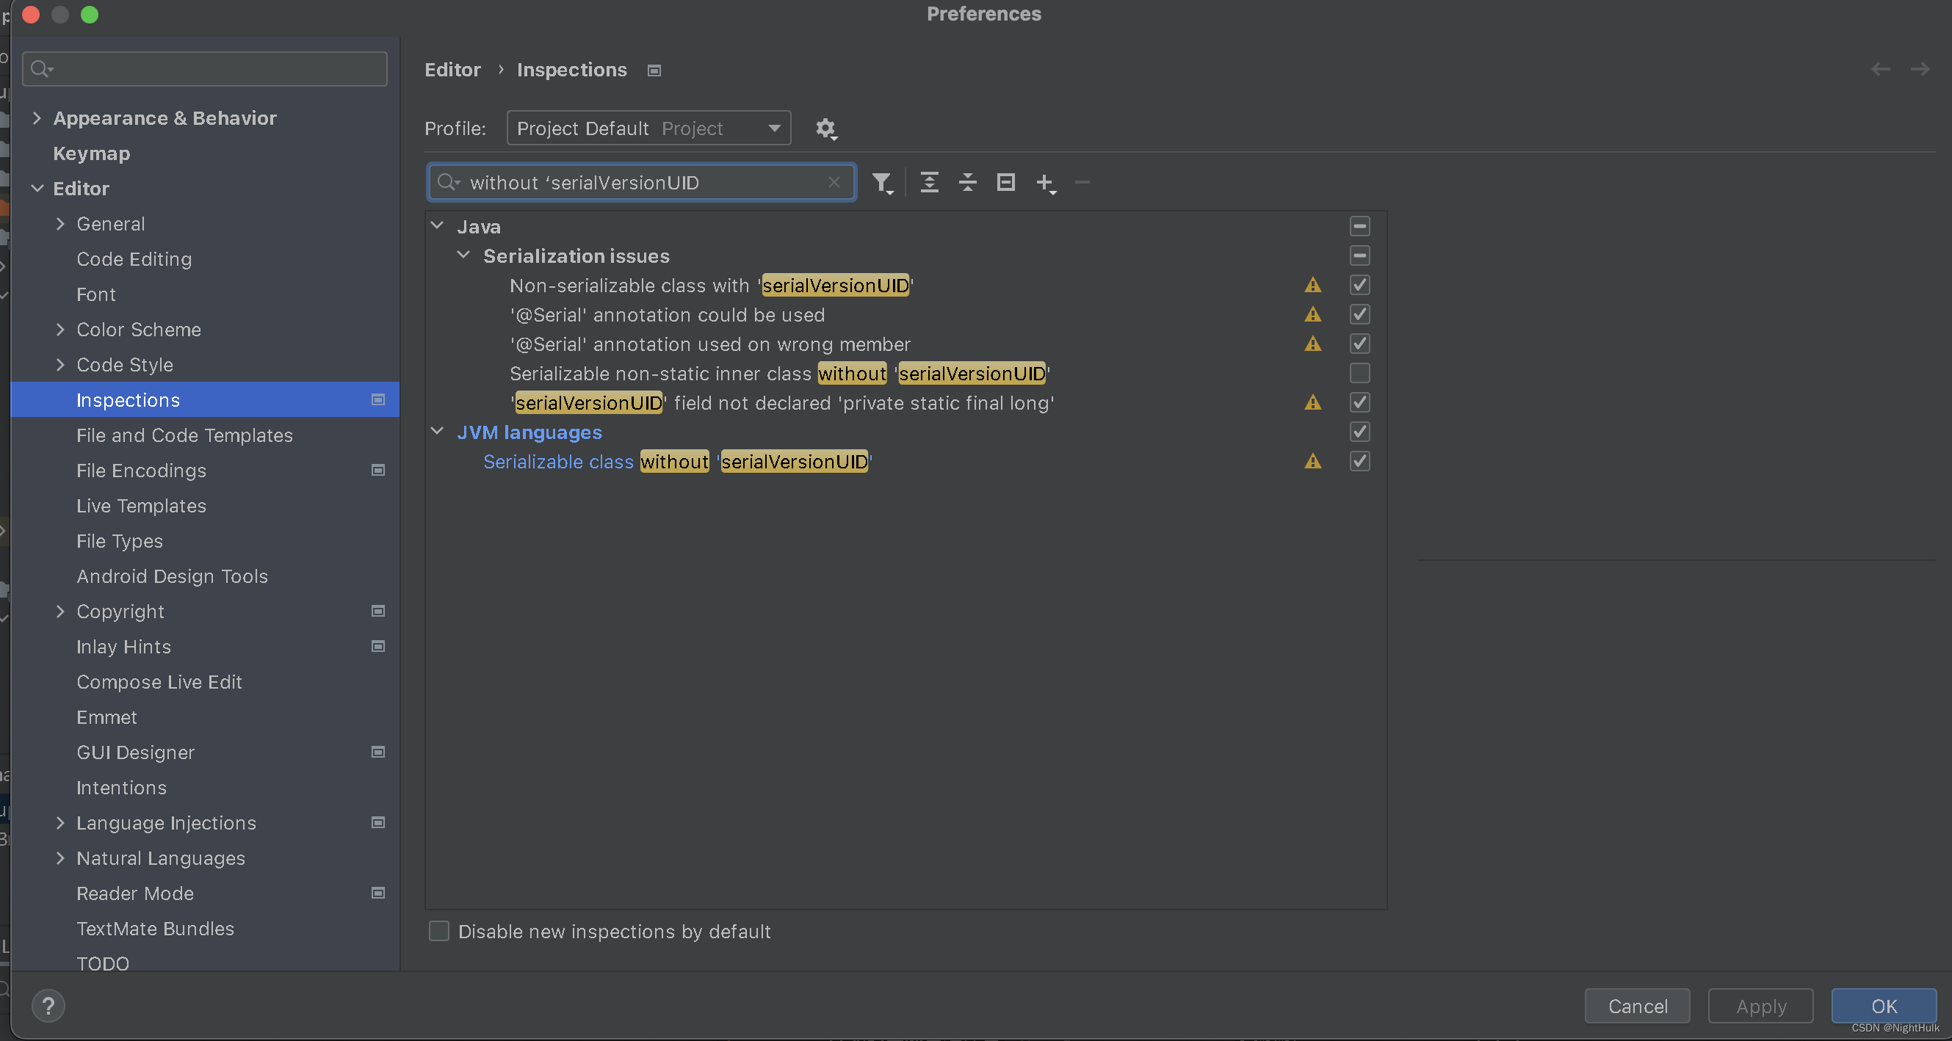Click the Cancel button

(x=1637, y=1006)
